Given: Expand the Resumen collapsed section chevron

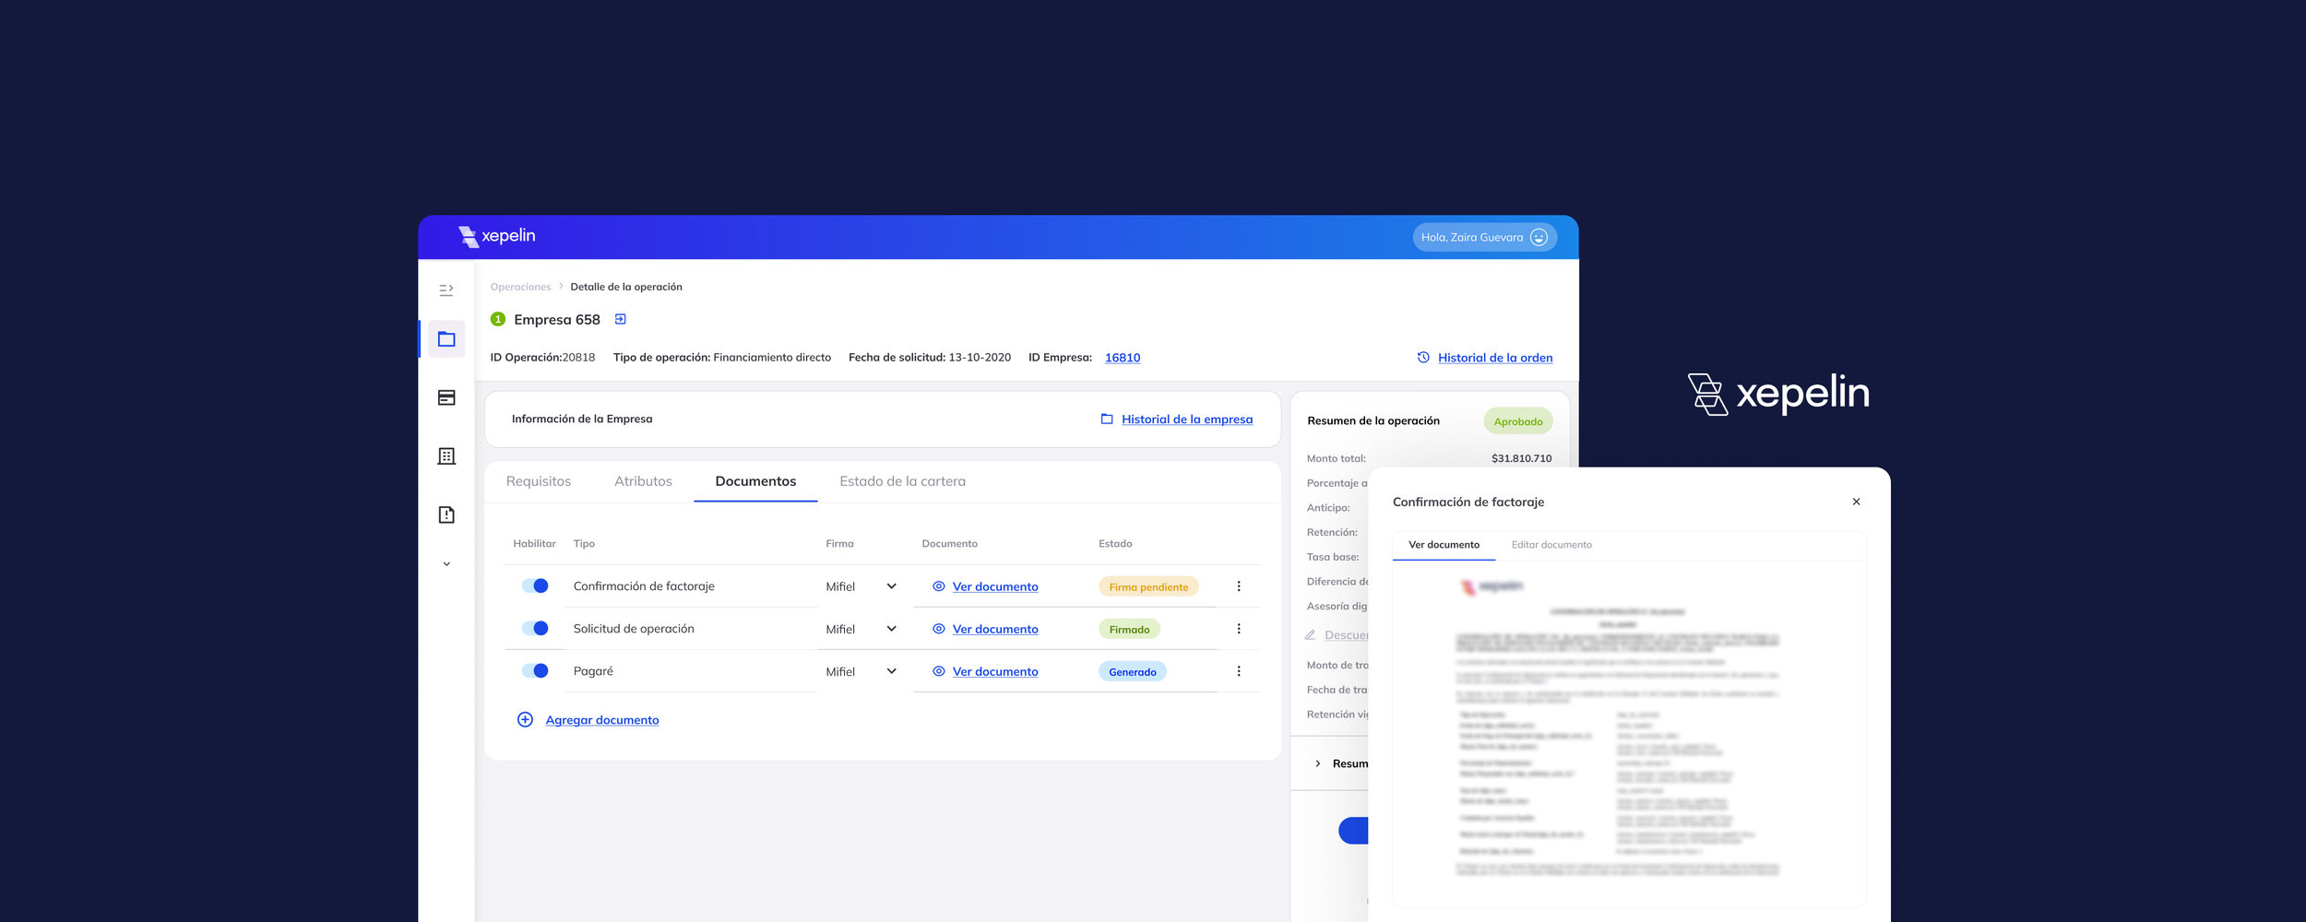Looking at the screenshot, I should click(x=1317, y=763).
